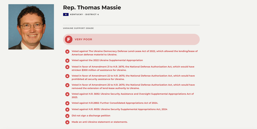Click the X icon beside Amendment 21 vote

(67, 67)
